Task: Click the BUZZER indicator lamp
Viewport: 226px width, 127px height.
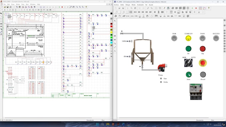Action: pyautogui.click(x=216, y=38)
